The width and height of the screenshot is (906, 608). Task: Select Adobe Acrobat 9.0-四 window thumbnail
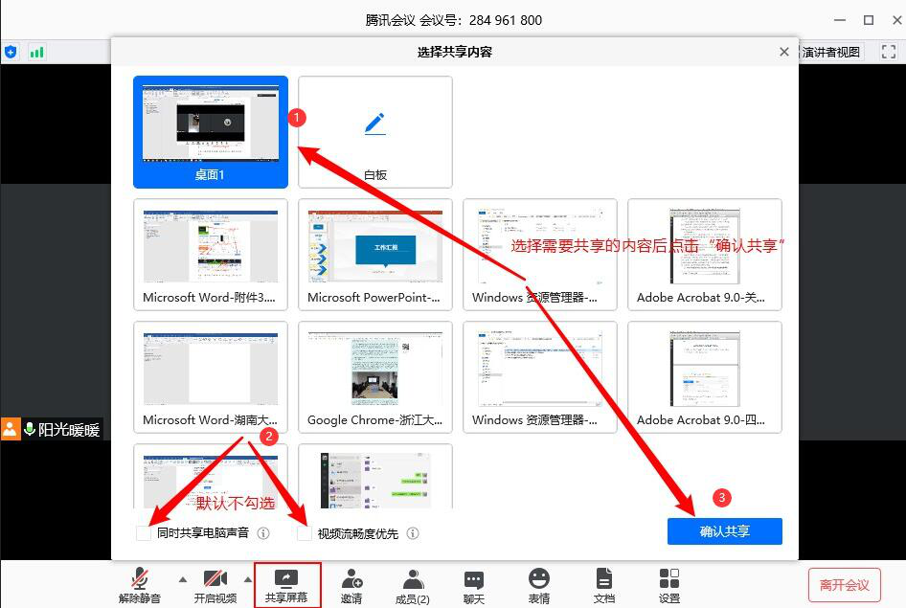(704, 377)
